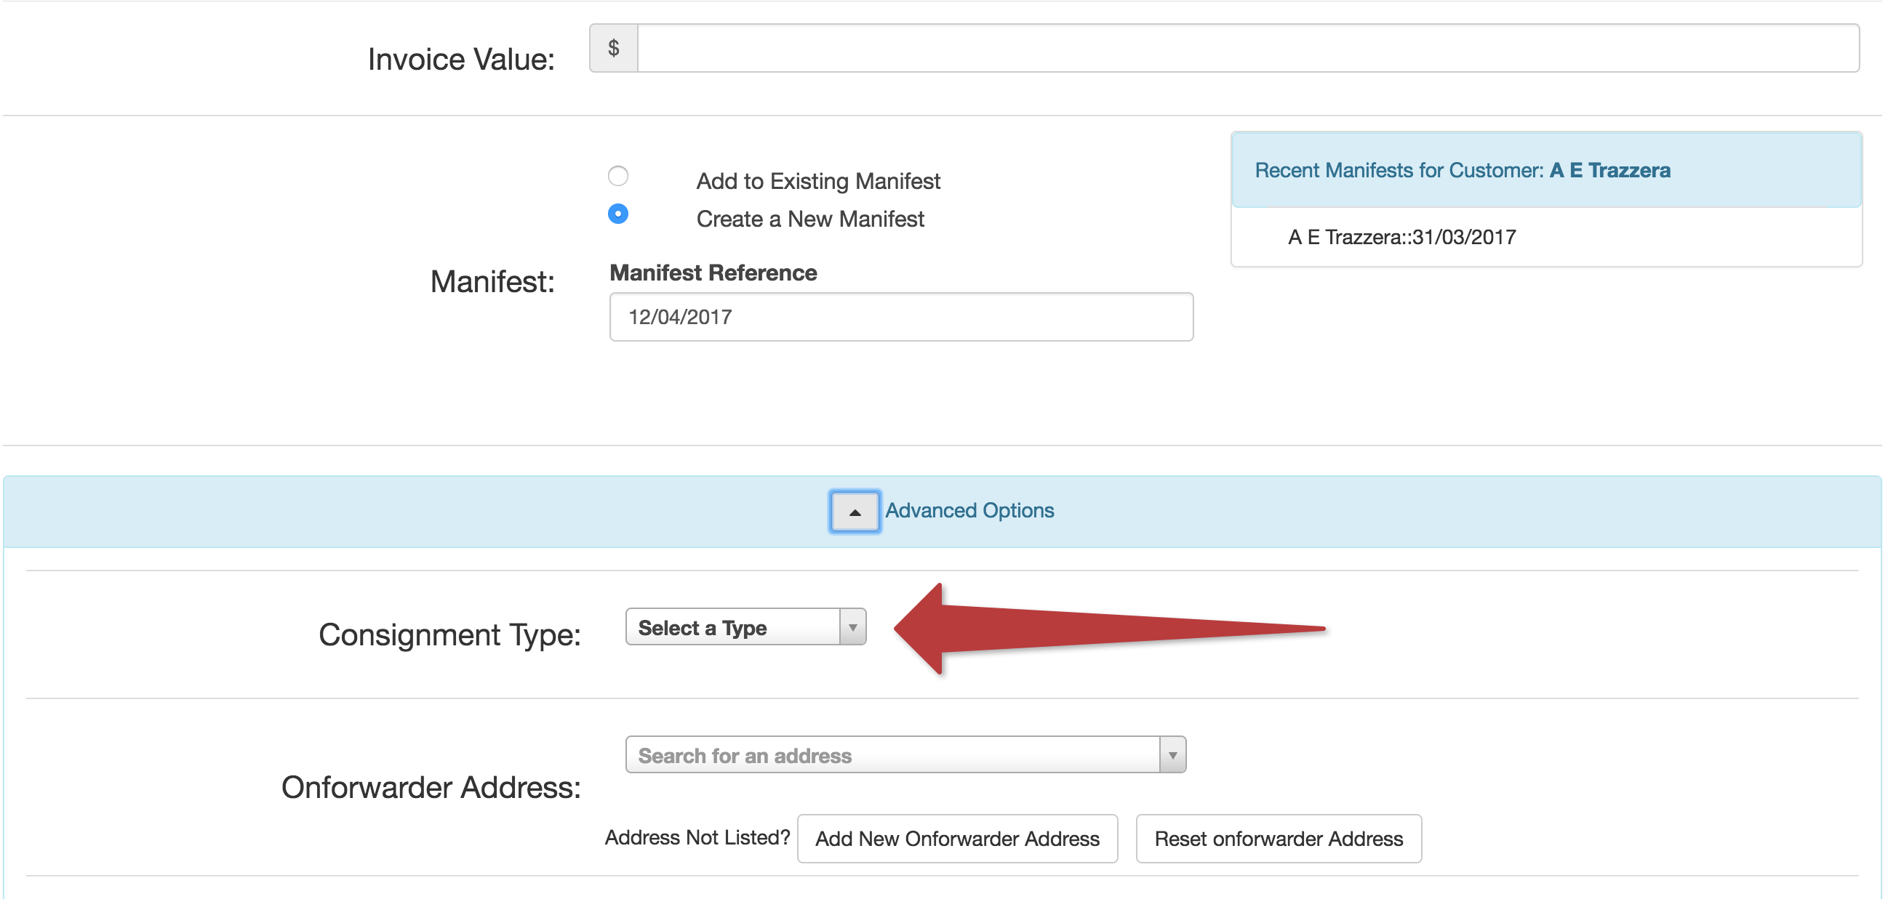This screenshot has width=1888, height=899.
Task: Select the A E Trazzera::31/03/2017 manifest entry
Action: click(1401, 237)
